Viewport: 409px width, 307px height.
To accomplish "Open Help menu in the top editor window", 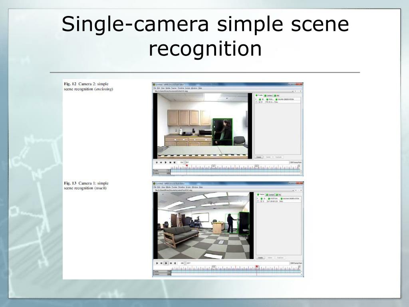I will pos(200,88).
